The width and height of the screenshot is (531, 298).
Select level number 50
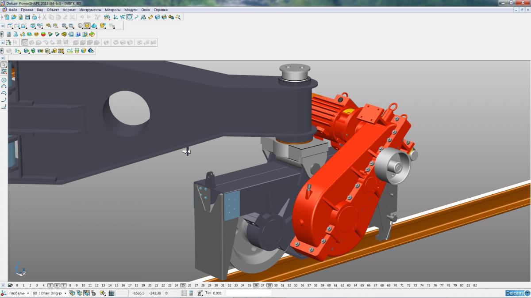[x=276, y=285]
